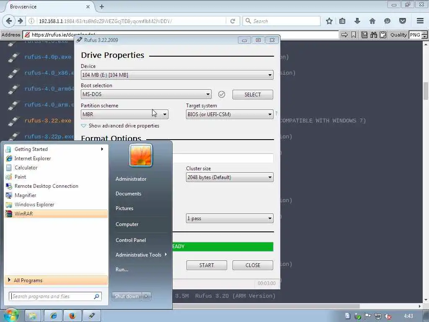Click the safely remove hardware tray icon
The width and height of the screenshot is (429, 322).
click(x=358, y=316)
